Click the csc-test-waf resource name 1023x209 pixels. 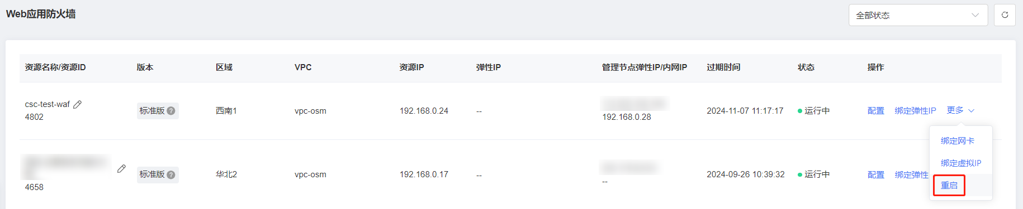[48, 104]
